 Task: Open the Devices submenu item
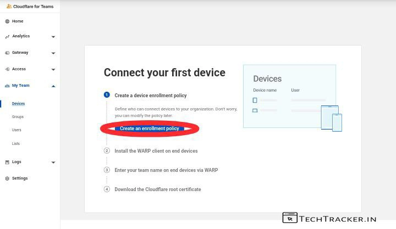coord(18,103)
